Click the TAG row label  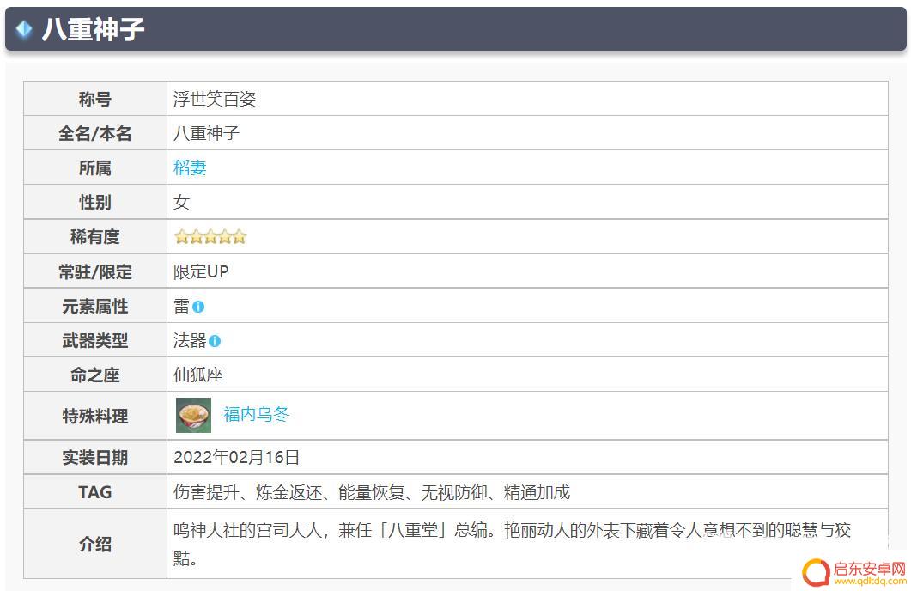point(95,492)
